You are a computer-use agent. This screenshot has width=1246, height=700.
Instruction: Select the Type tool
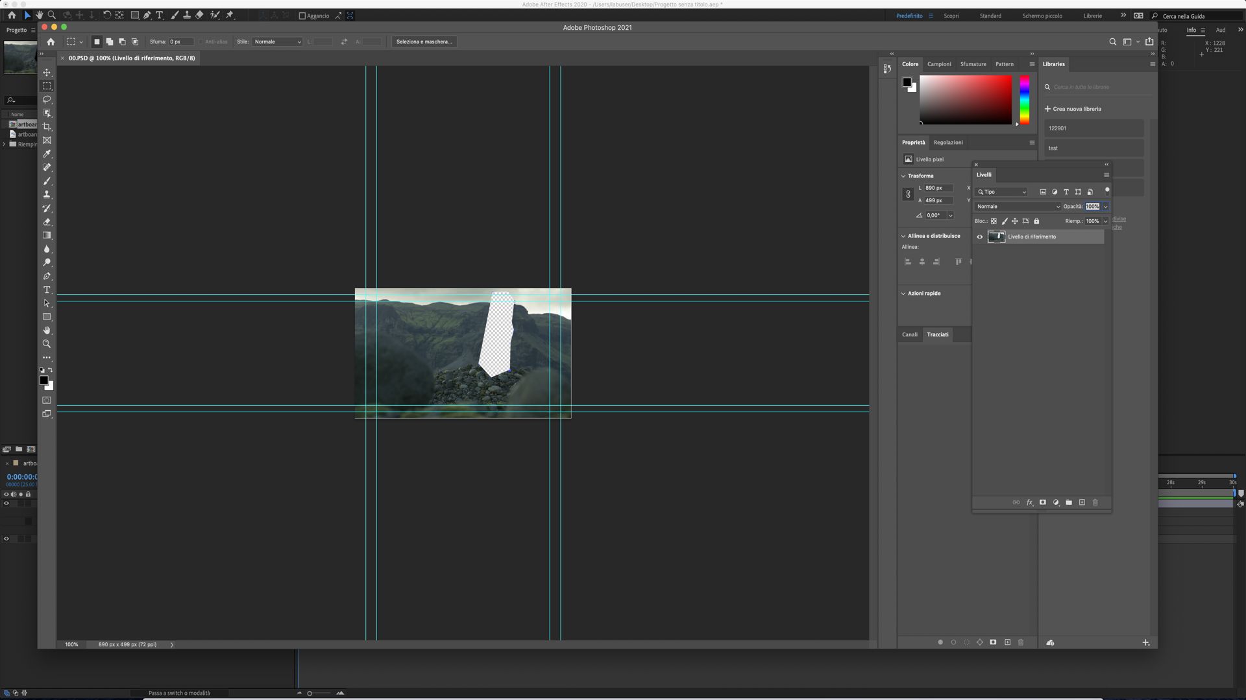[x=47, y=290]
